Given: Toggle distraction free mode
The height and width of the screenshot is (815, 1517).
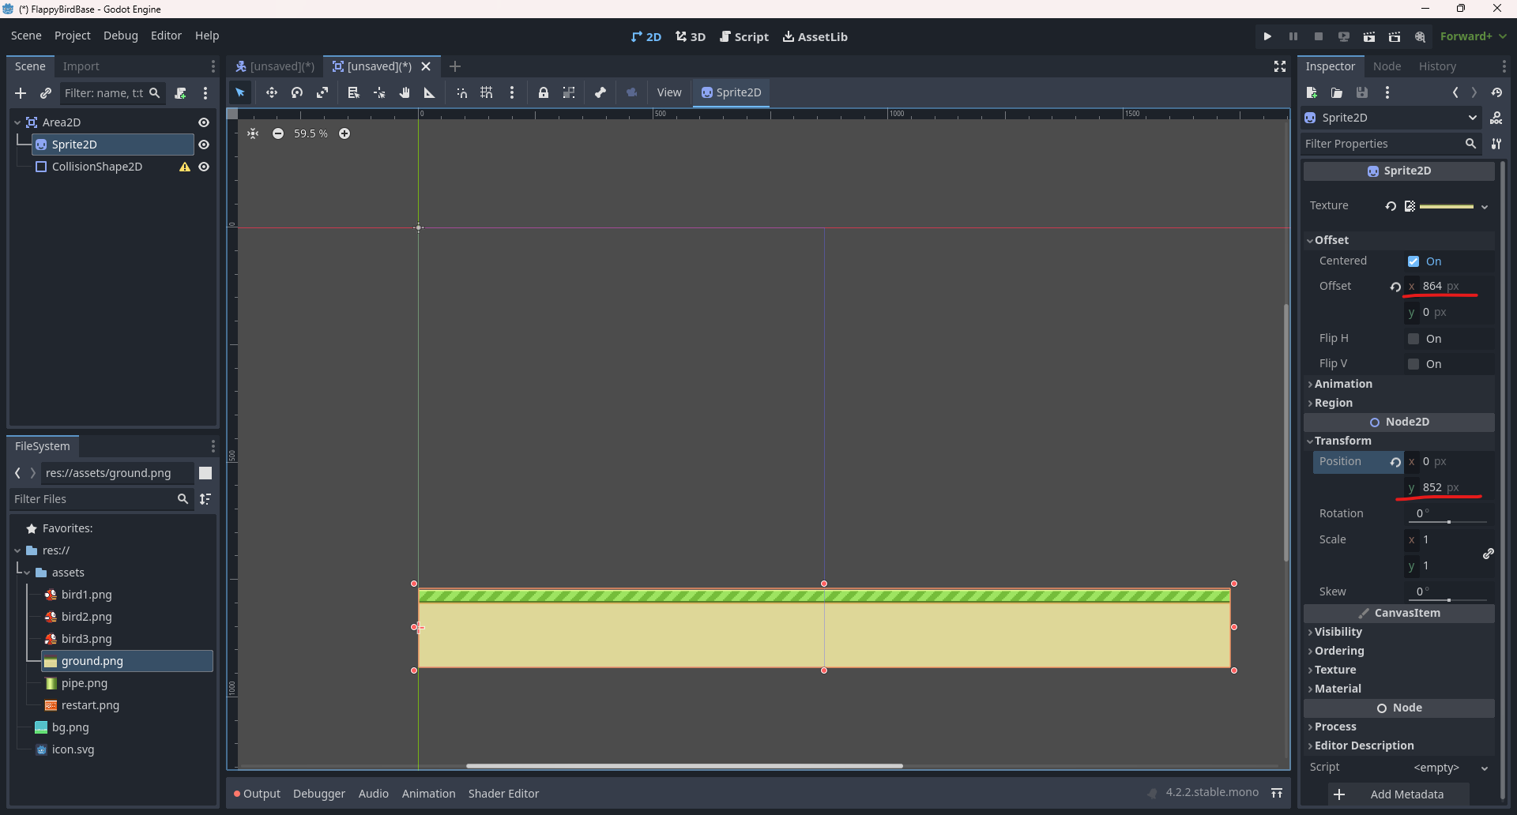Looking at the screenshot, I should 1280,66.
